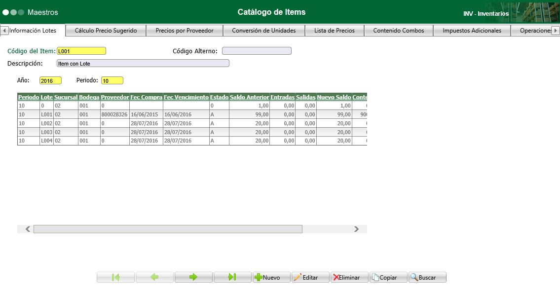The width and height of the screenshot is (560, 288).
Task: Select the Periodo field showing 10
Action: 112,80
